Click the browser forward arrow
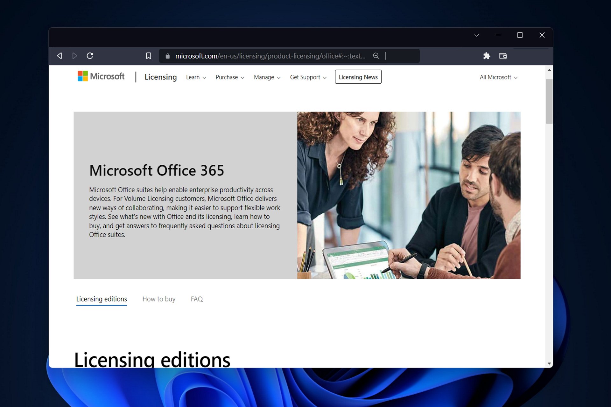Viewport: 611px width, 407px height. click(74, 56)
